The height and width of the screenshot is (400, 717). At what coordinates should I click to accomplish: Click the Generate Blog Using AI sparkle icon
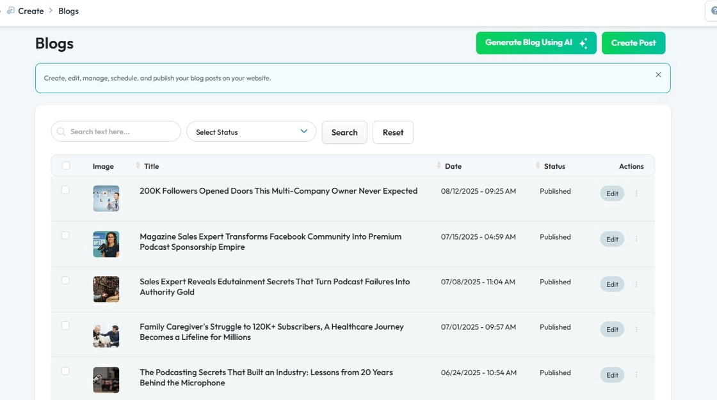point(583,43)
